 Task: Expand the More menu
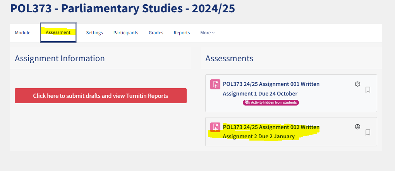208,33
